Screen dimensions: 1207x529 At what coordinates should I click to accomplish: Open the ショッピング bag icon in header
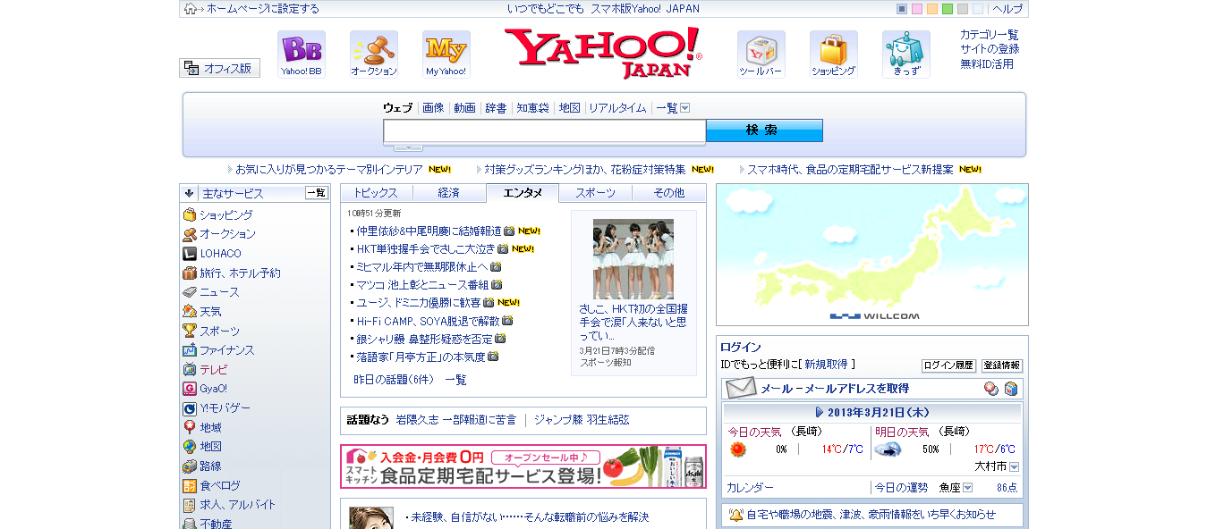click(x=834, y=55)
